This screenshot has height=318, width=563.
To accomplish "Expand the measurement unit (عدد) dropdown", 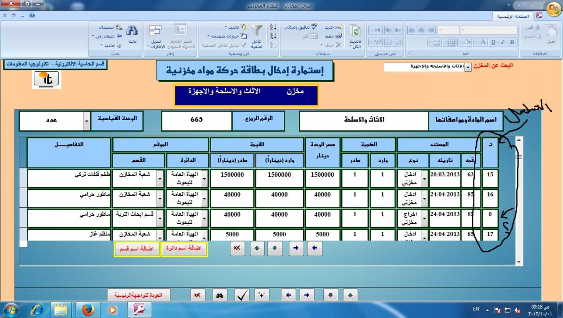I will (x=86, y=121).
